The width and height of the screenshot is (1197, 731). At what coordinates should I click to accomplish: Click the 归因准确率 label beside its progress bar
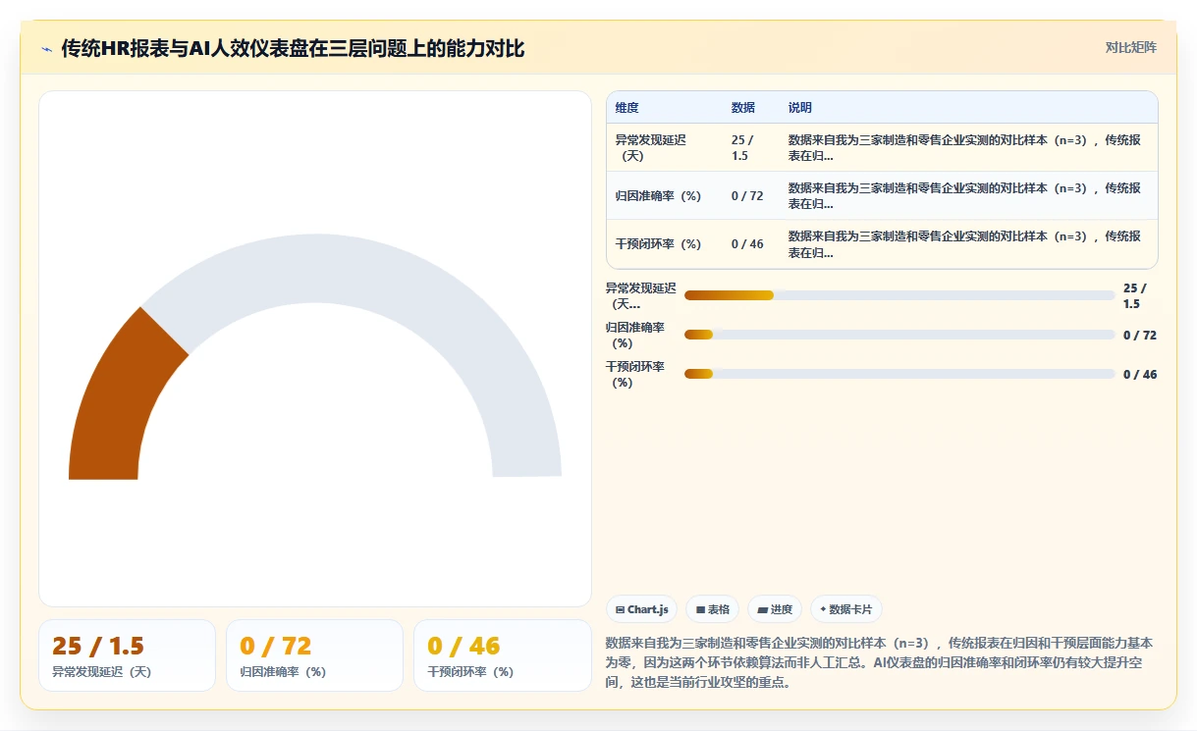click(x=635, y=335)
